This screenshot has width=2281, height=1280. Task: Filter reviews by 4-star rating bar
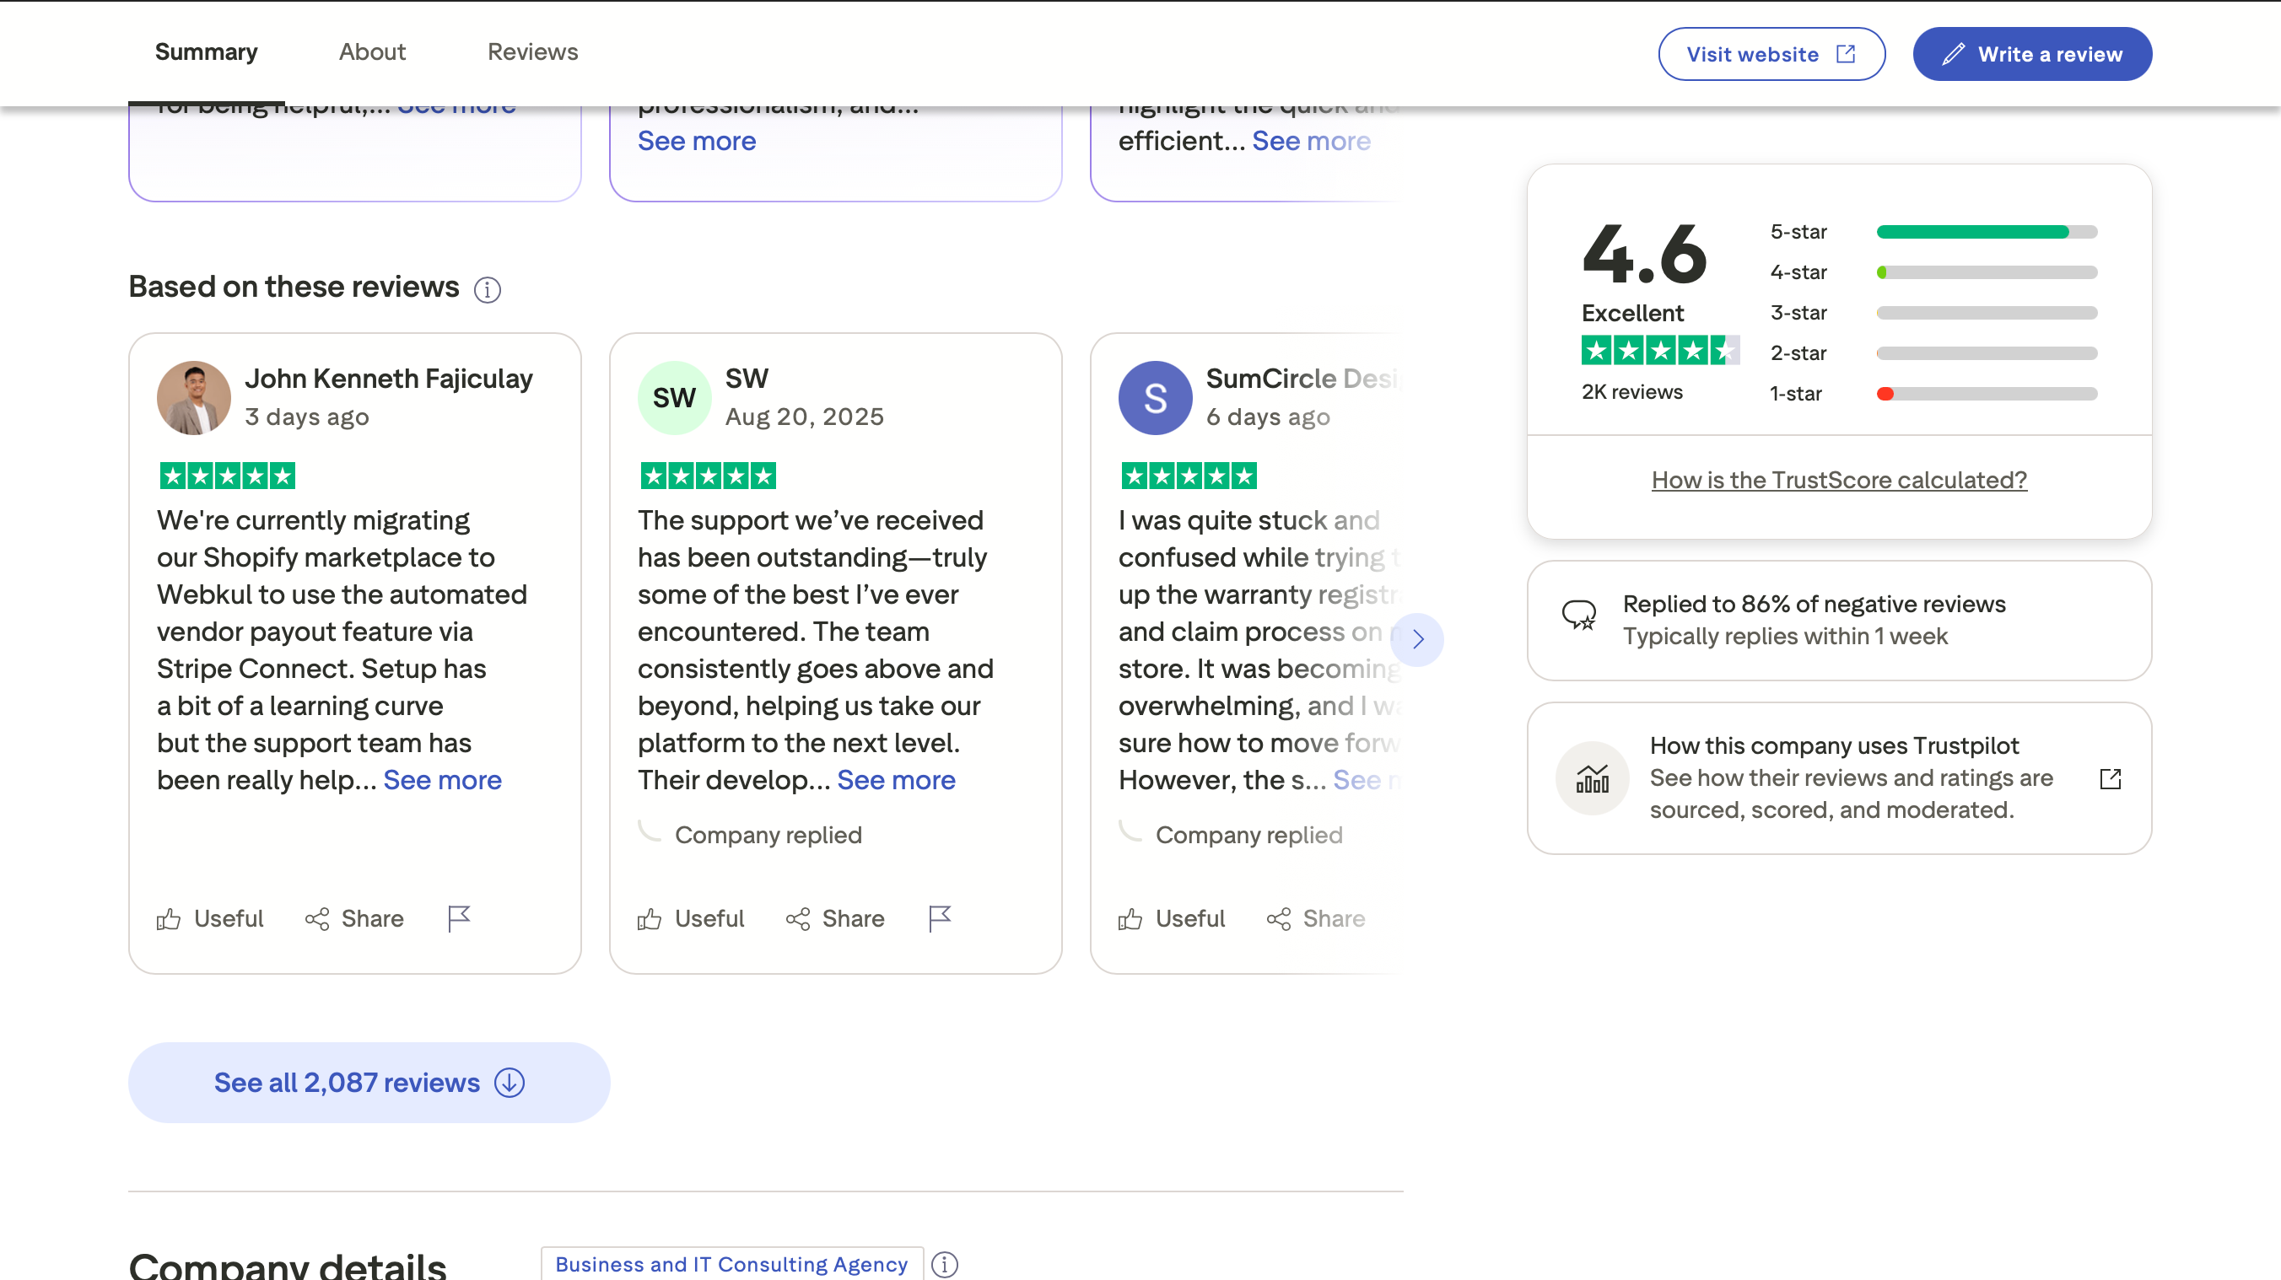click(x=1986, y=272)
